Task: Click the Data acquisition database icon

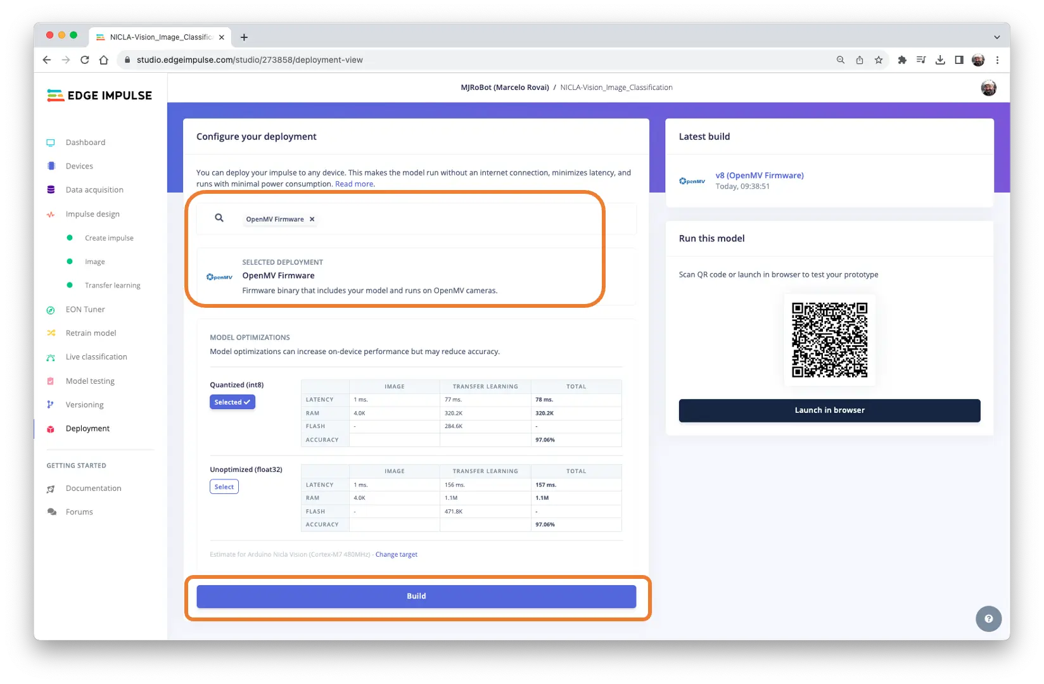Action: 51,190
